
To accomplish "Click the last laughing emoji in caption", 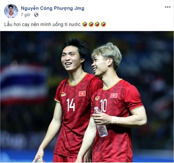I will pyautogui.click(x=104, y=24).
